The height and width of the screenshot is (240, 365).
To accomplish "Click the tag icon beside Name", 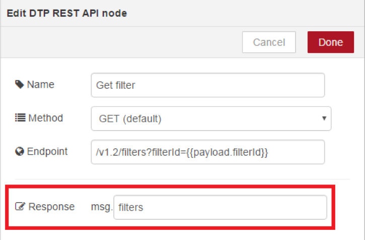I will (x=20, y=84).
